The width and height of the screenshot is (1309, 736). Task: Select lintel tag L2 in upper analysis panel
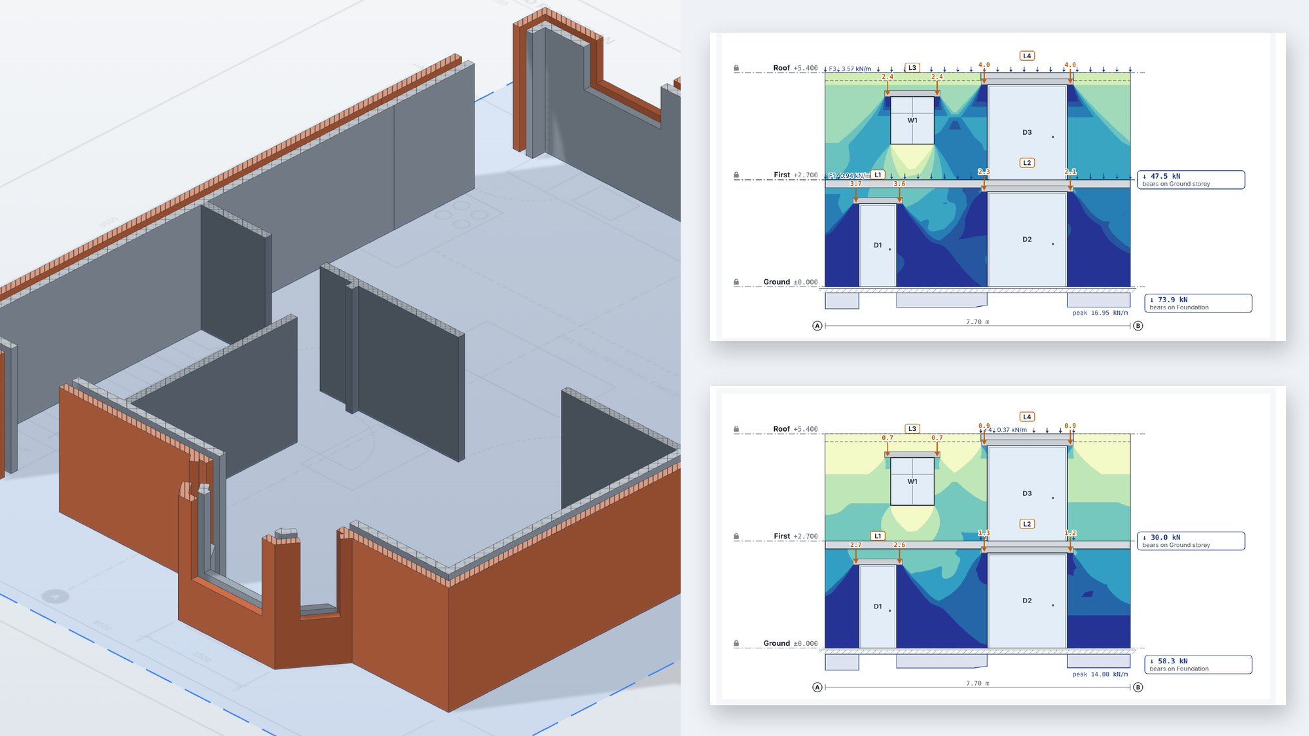[1027, 163]
